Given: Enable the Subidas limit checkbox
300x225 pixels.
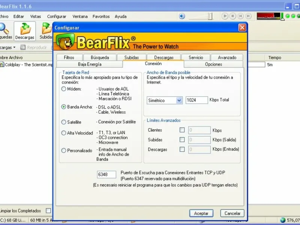Looking at the screenshot, I should tap(182, 139).
